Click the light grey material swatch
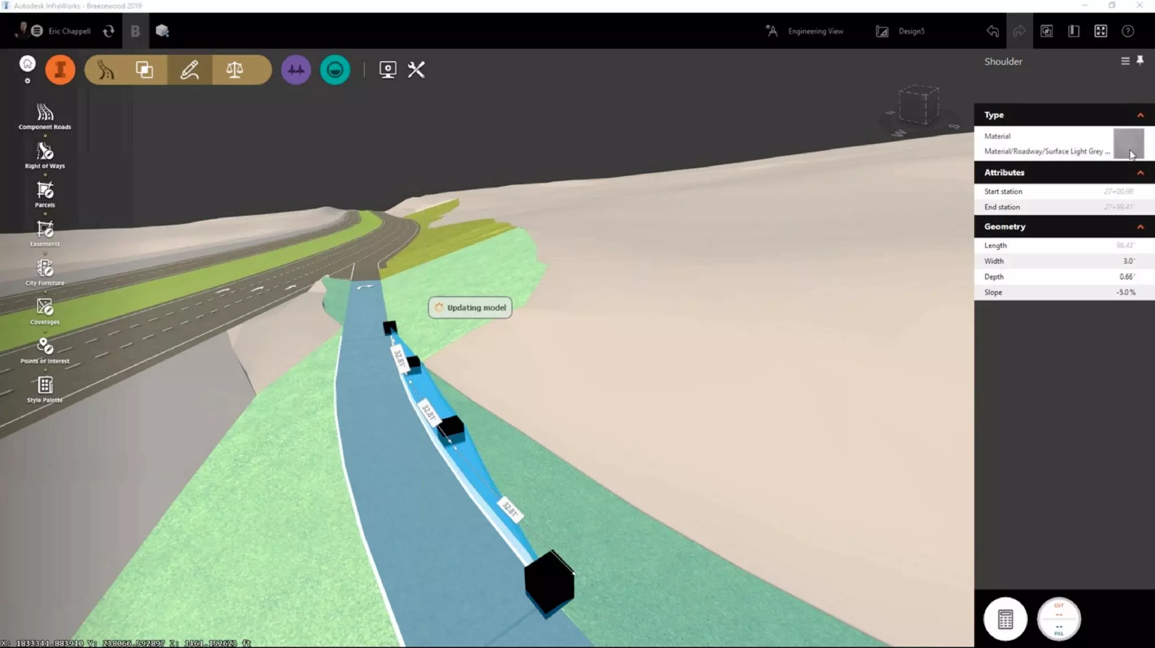This screenshot has height=648, width=1155. click(x=1128, y=143)
